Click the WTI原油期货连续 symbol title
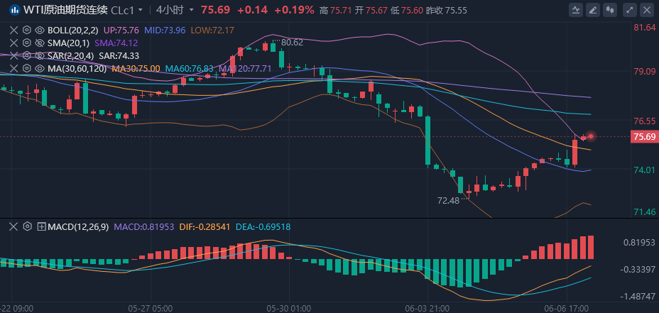This screenshot has height=313, width=659. pos(65,10)
